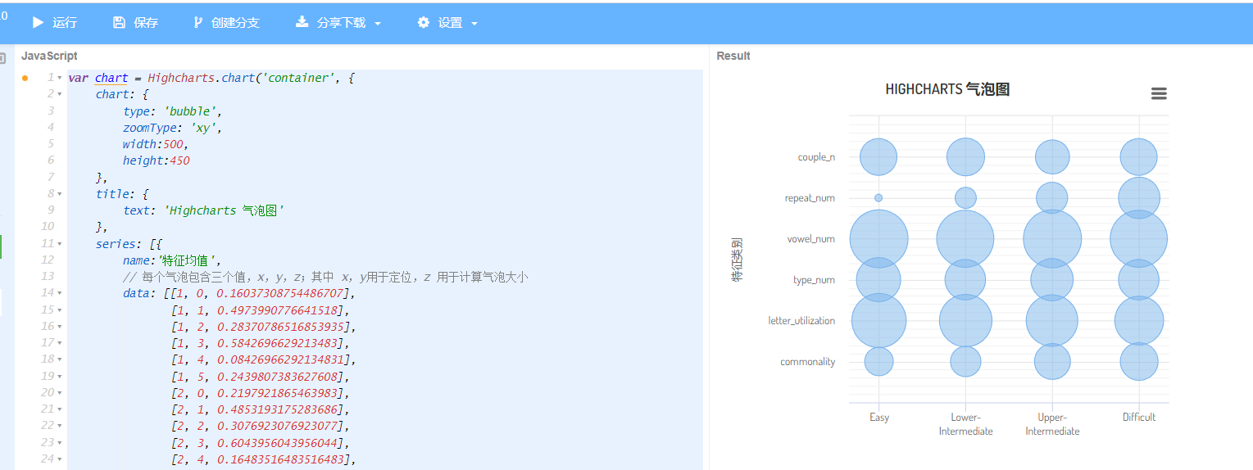Select the Result panel label
Screen dimensions: 1253x470
coord(733,56)
